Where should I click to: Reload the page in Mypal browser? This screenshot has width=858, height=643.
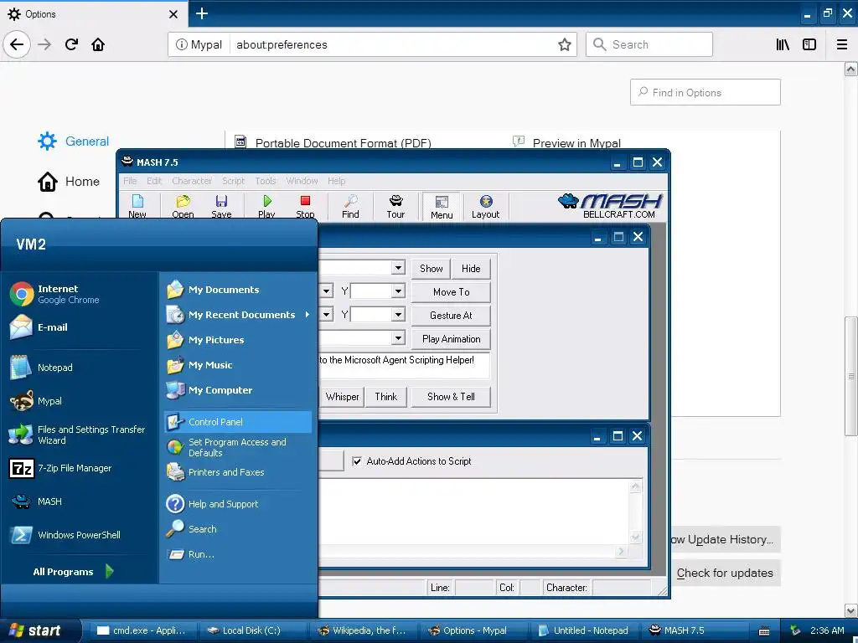point(71,44)
